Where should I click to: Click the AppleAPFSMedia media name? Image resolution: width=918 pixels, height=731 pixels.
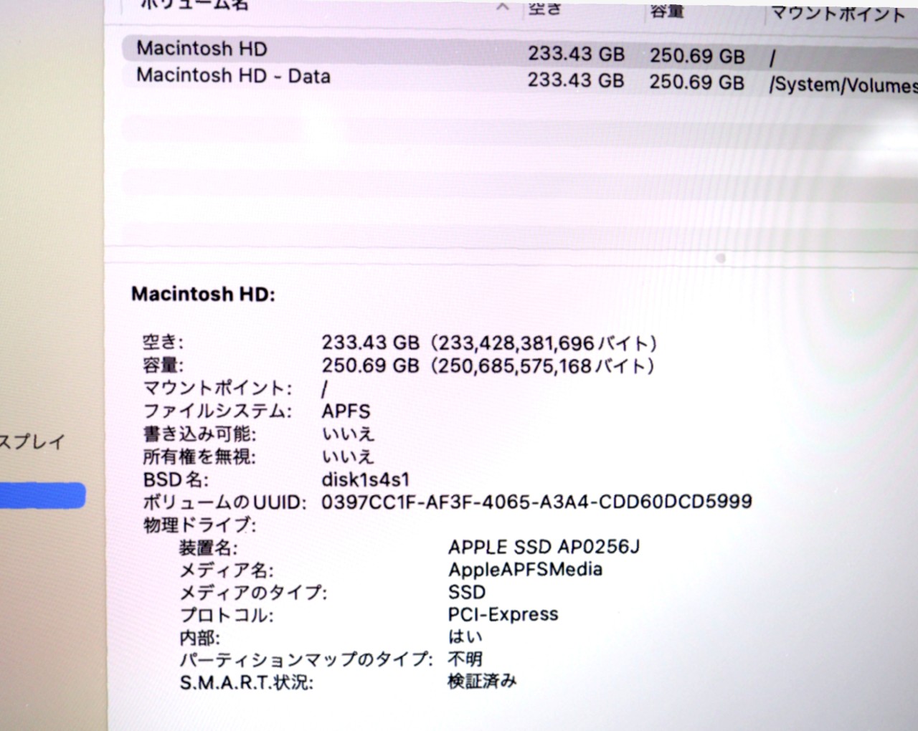pyautogui.click(x=525, y=570)
